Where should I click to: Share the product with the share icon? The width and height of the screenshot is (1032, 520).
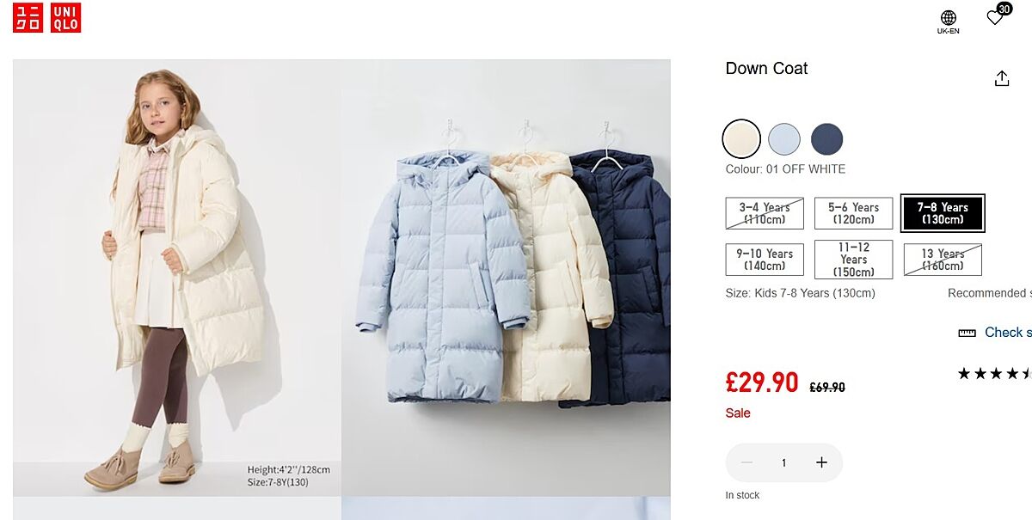pos(1002,78)
